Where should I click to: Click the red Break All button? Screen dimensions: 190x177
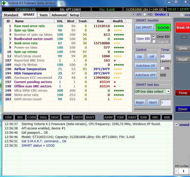pyautogui.click(x=183, y=28)
